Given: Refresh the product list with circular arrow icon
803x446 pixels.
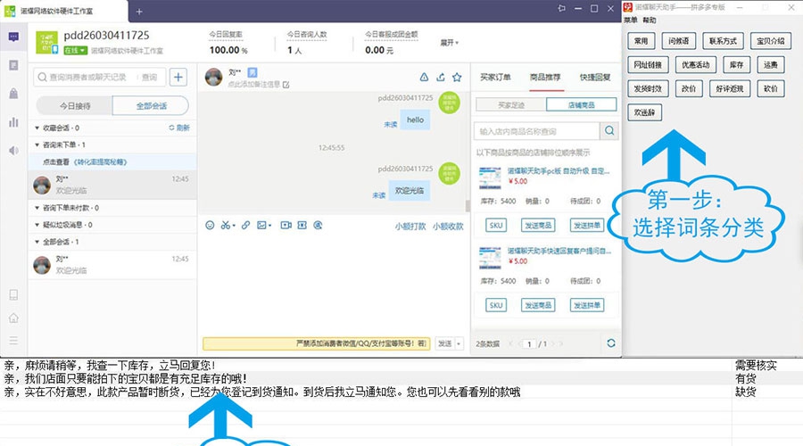Looking at the screenshot, I should click(611, 343).
